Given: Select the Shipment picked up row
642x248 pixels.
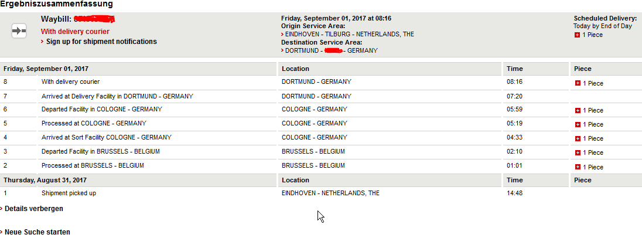Looking at the screenshot, I should coord(321,193).
